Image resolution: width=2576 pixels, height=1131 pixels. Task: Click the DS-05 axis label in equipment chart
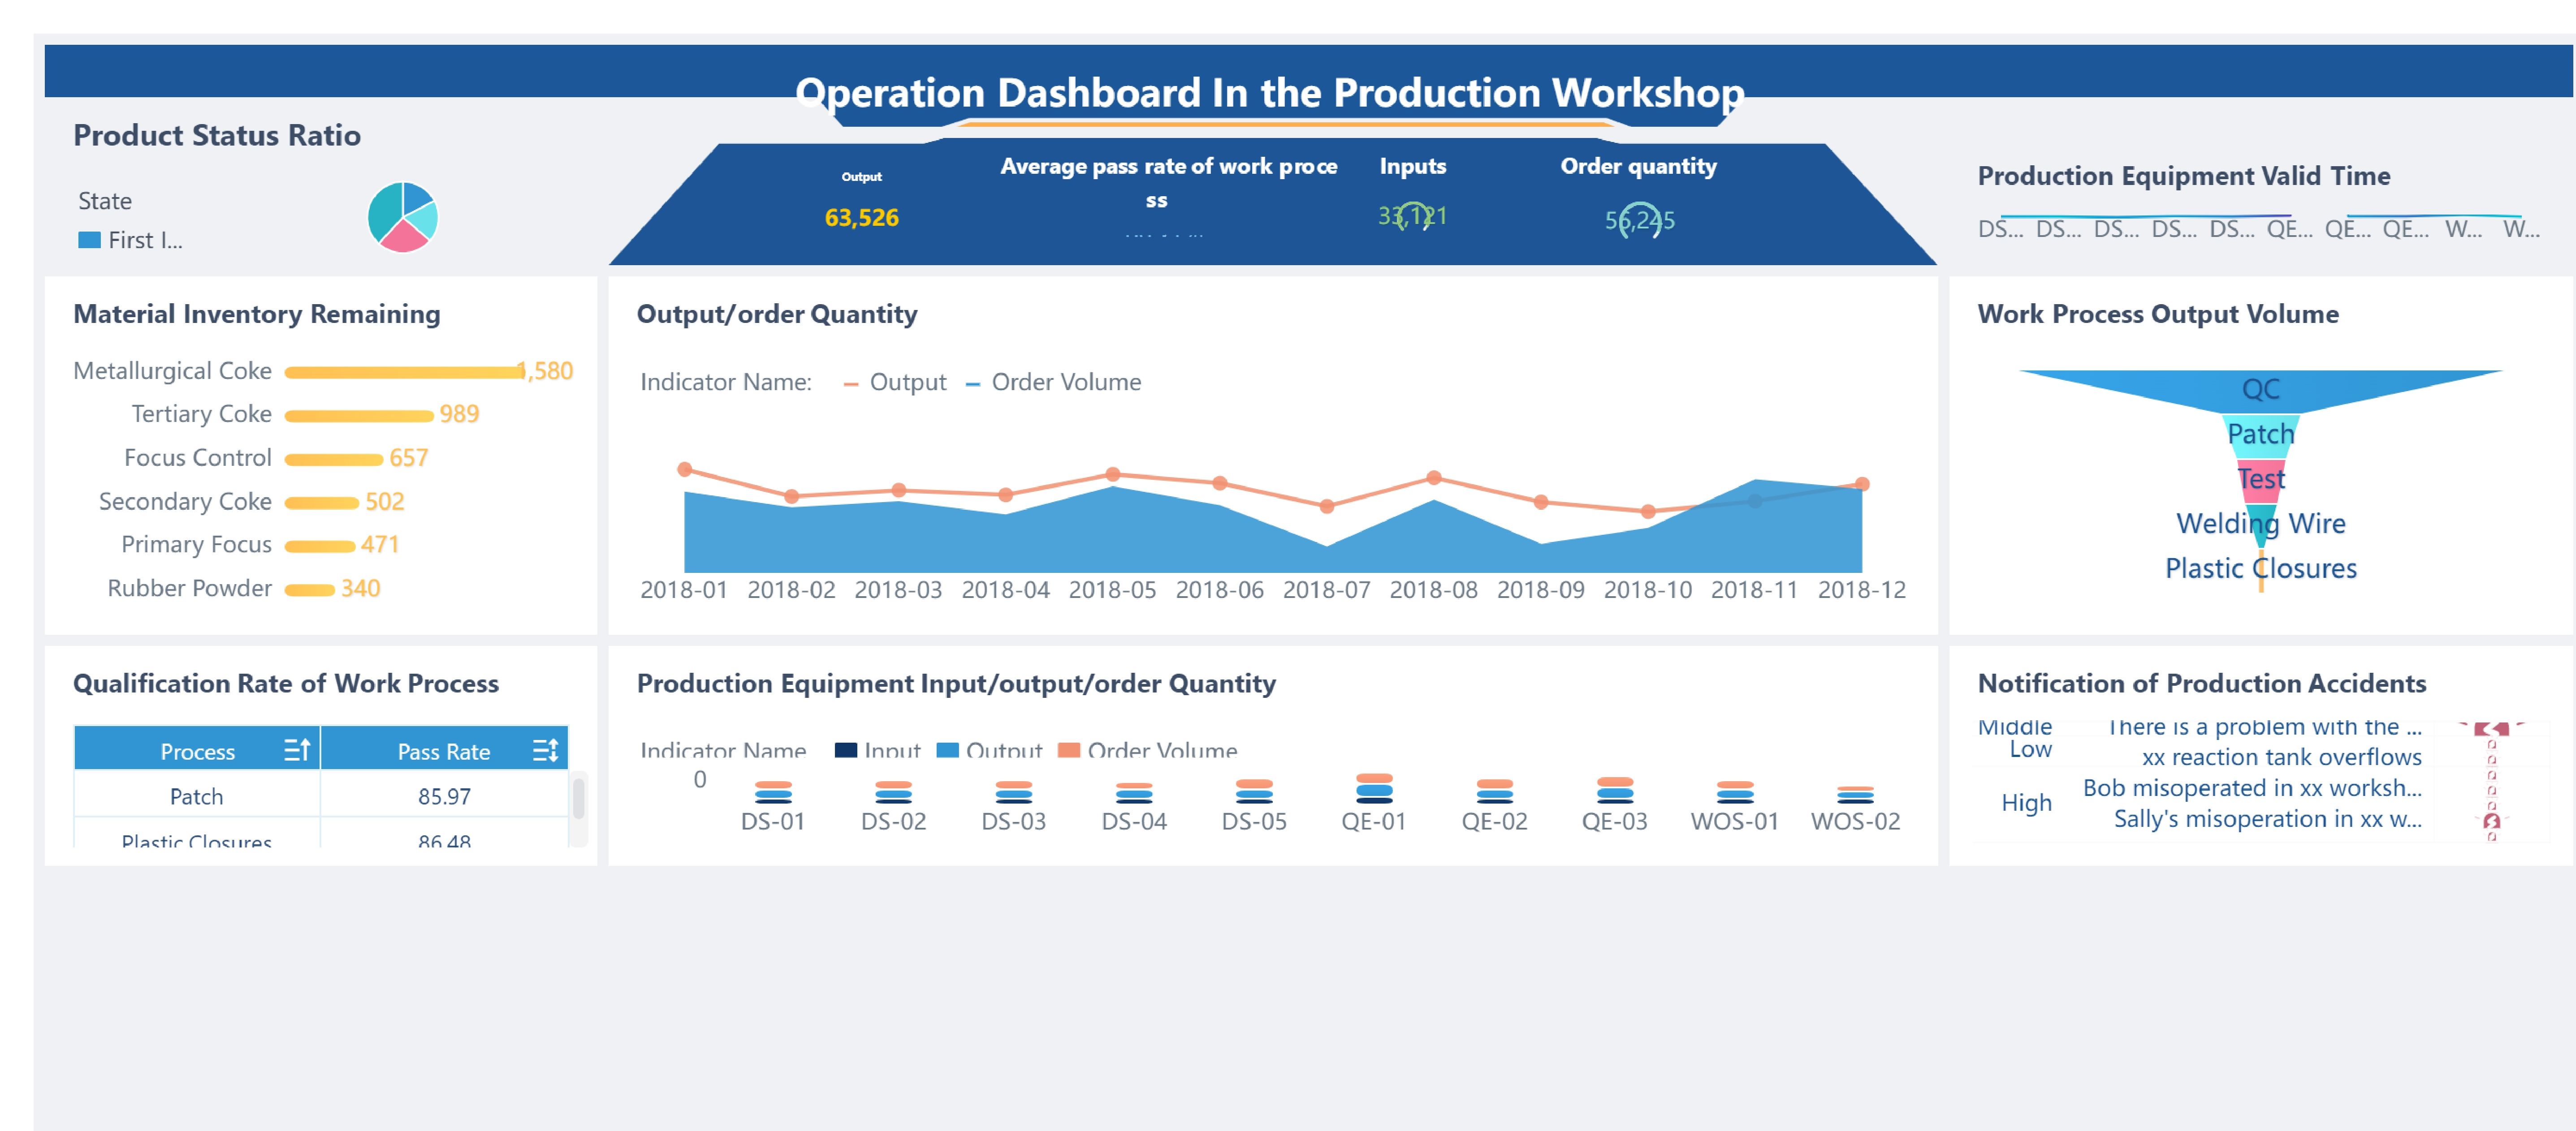(1253, 821)
